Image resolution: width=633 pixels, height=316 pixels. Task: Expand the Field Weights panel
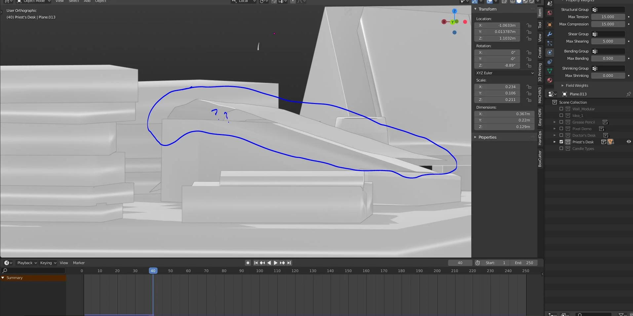563,86
